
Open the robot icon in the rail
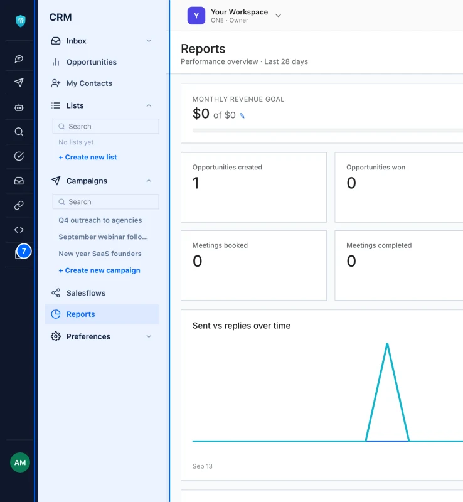point(19,107)
